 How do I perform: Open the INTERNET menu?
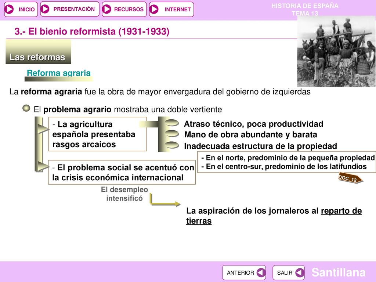pos(171,9)
